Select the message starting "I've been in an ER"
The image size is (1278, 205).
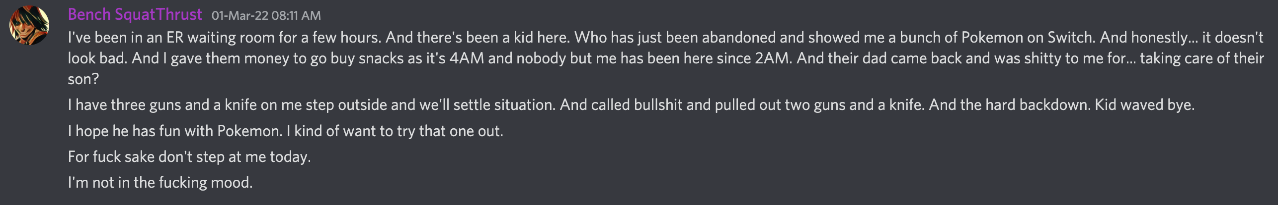pyautogui.click(x=666, y=58)
